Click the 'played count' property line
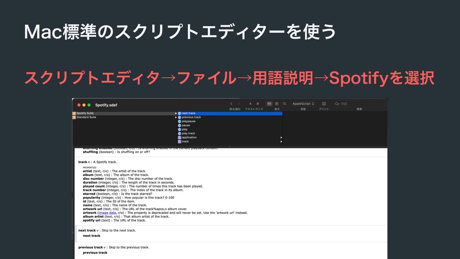The height and width of the screenshot is (259, 460). 143,186
